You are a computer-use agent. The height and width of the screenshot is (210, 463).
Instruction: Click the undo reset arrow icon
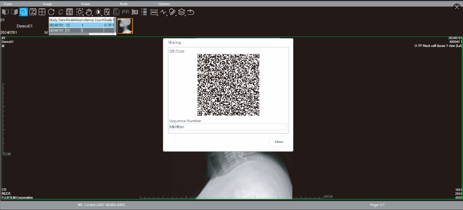[x=191, y=12]
